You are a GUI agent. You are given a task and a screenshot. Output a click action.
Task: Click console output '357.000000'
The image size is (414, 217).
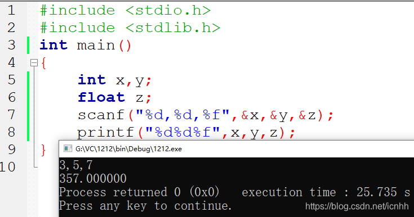93,179
